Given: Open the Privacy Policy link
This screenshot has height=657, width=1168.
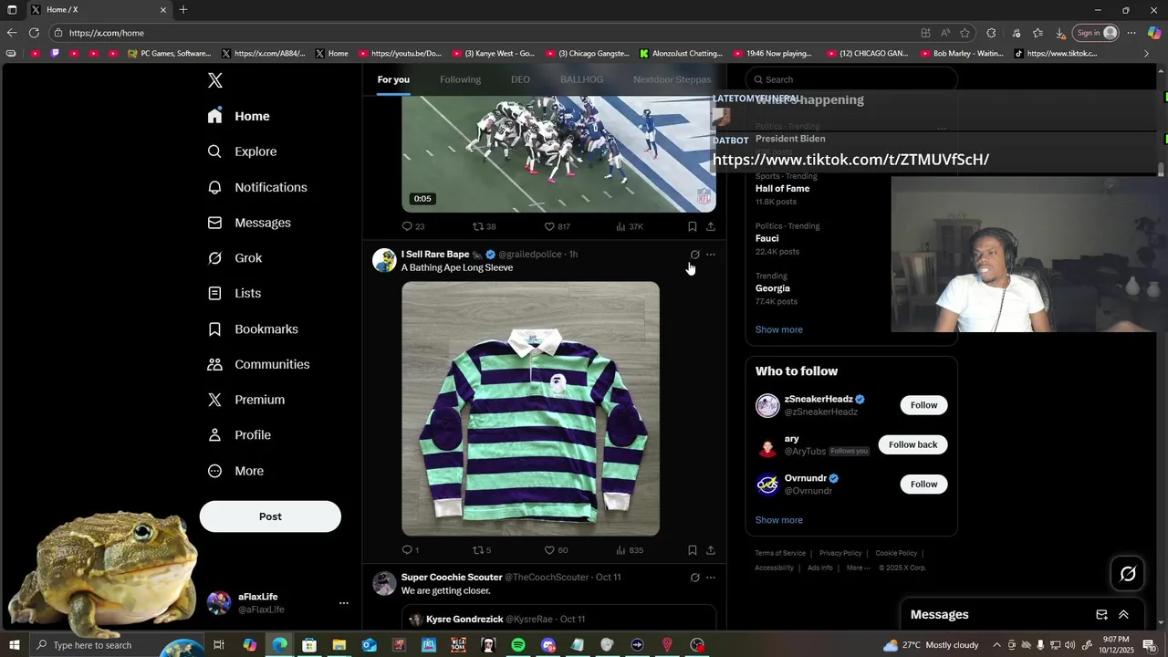Looking at the screenshot, I should [x=840, y=553].
